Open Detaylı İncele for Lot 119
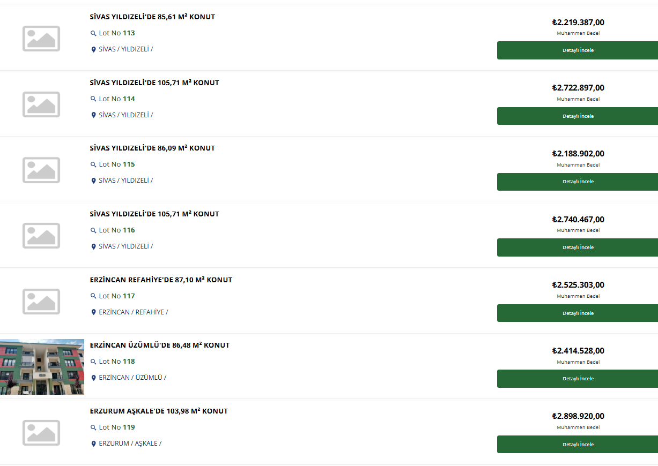 [x=578, y=444]
